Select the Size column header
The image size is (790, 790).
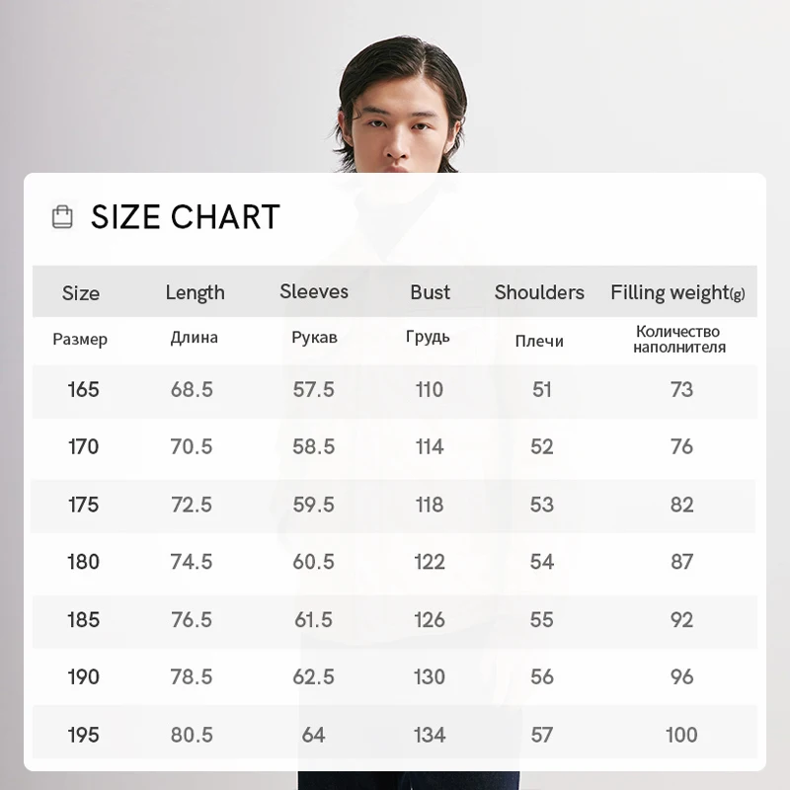pyautogui.click(x=81, y=292)
